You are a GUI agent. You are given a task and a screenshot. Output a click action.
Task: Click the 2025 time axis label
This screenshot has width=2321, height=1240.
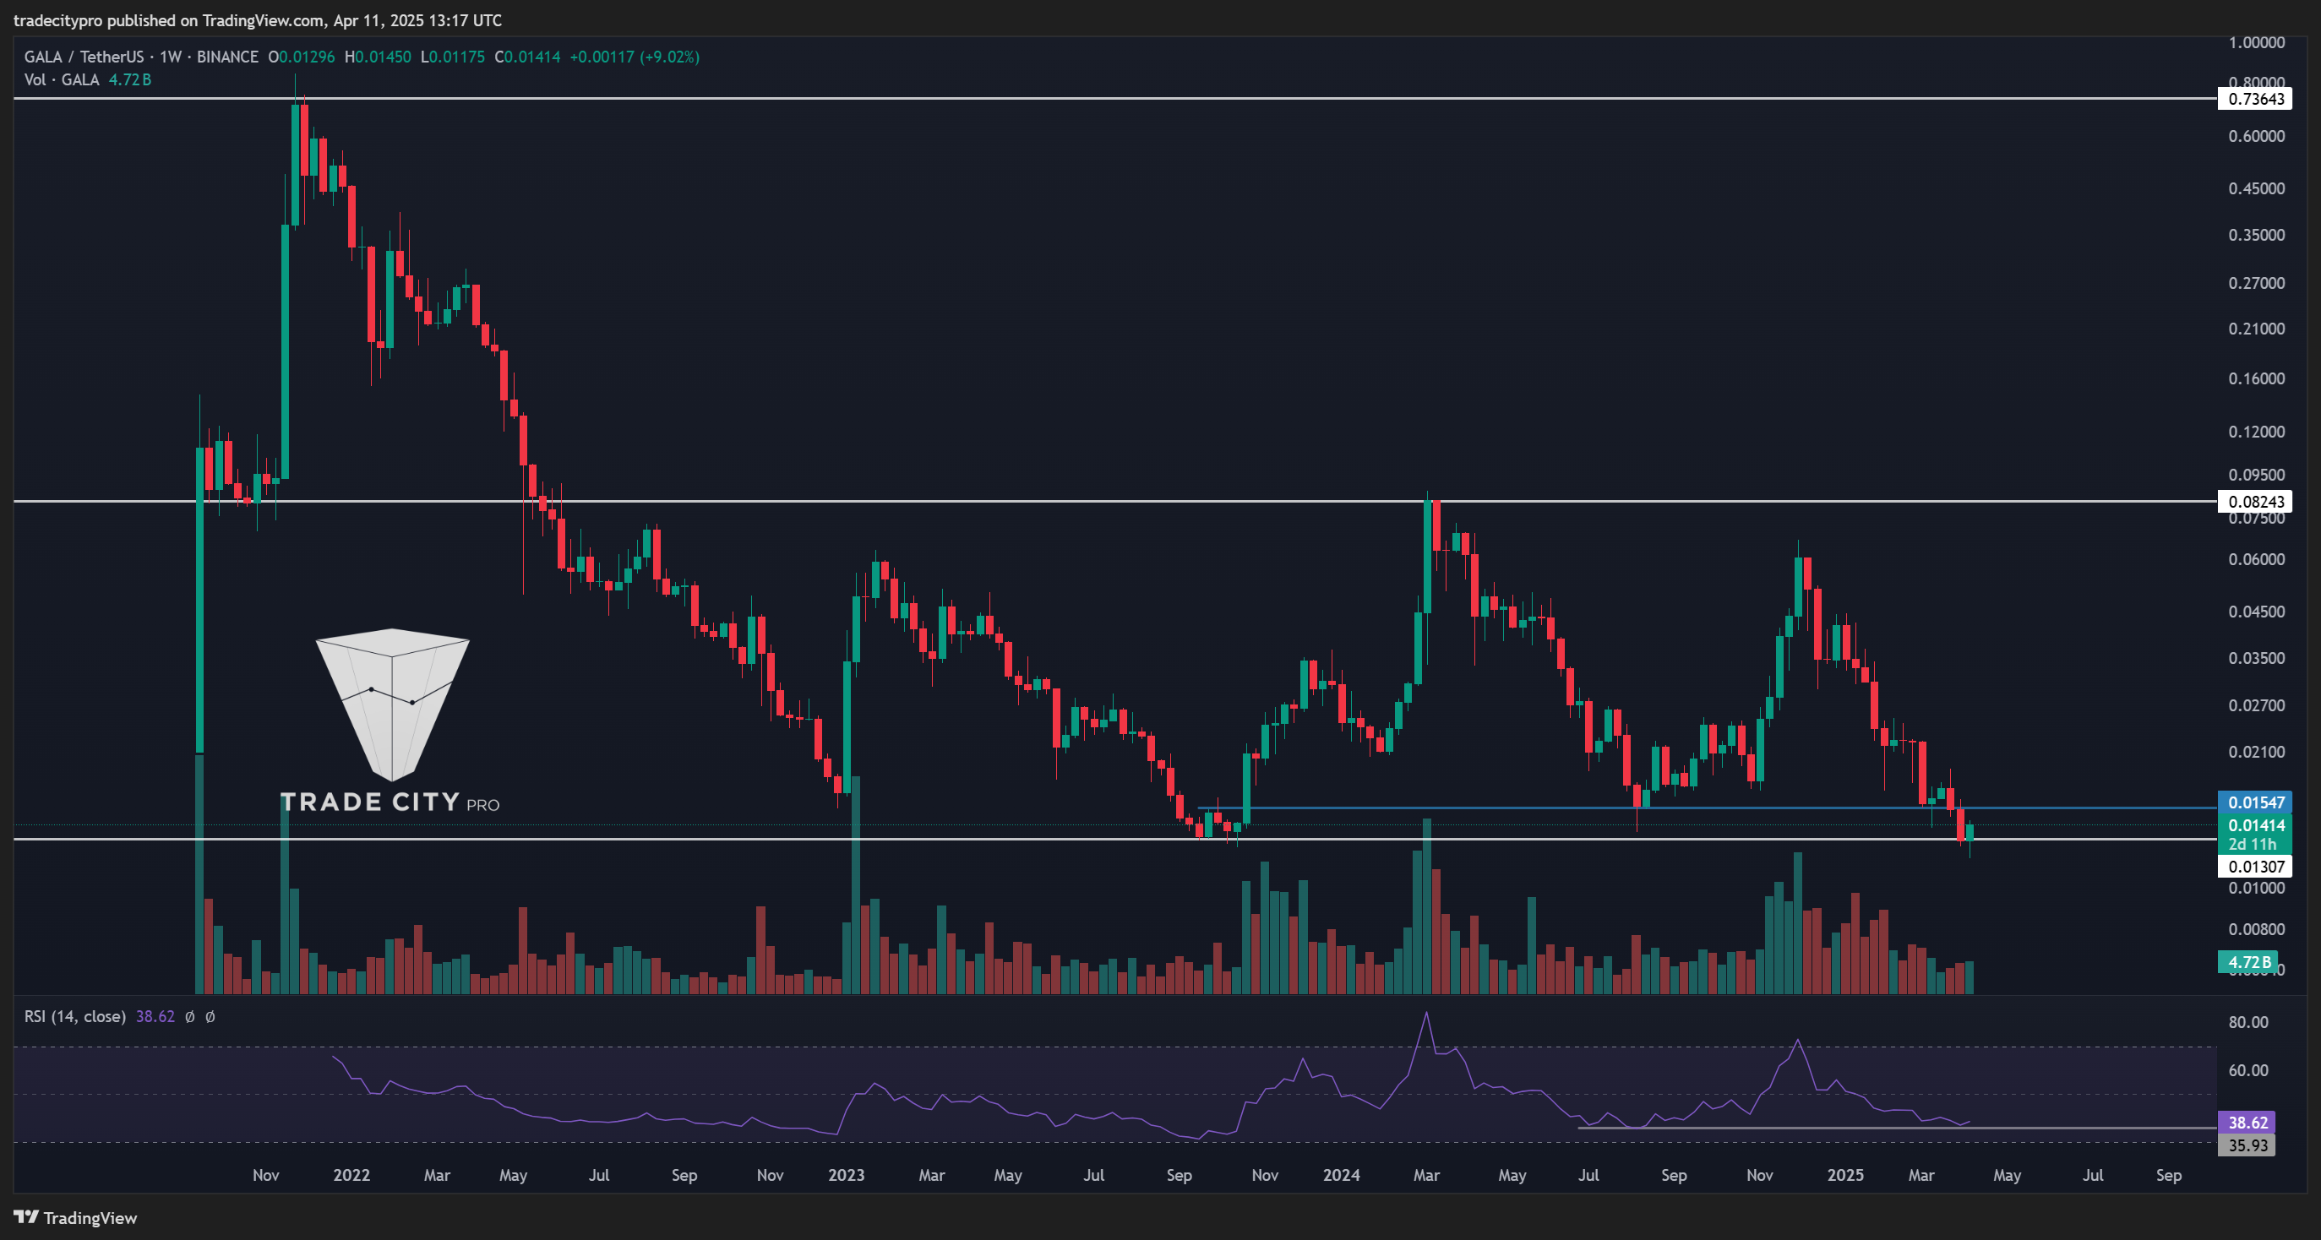(x=1845, y=1175)
